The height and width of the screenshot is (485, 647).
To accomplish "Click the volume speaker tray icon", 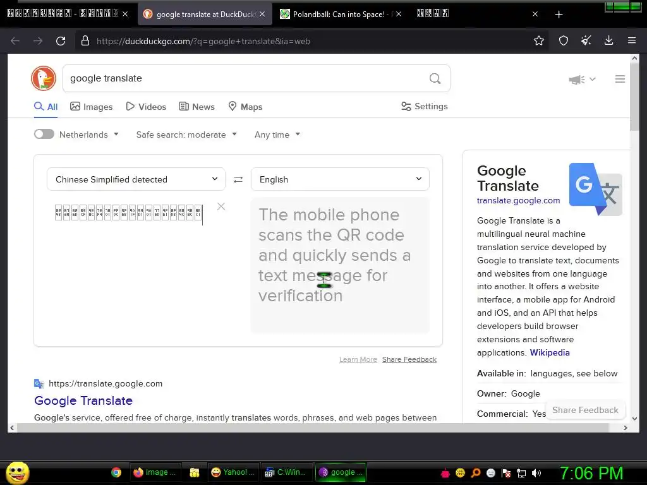I will (536, 473).
